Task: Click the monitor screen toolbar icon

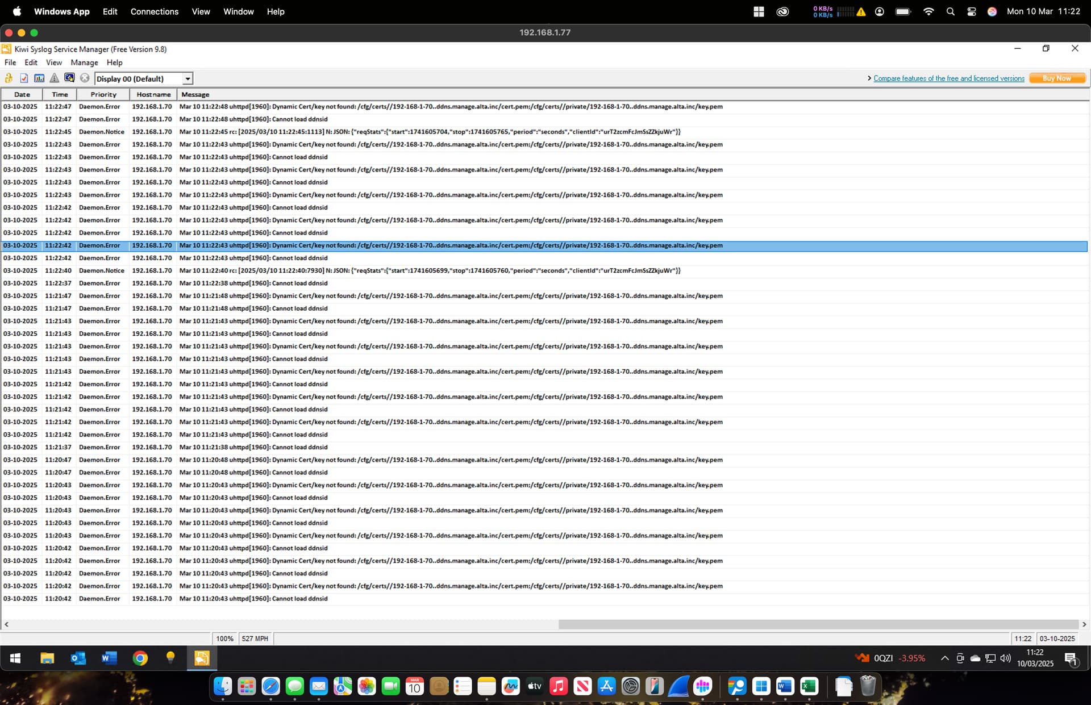Action: [69, 78]
